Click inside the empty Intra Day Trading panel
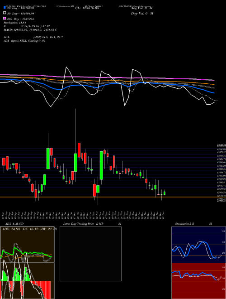Screen dimensions: 226x299 tap(90, 254)
